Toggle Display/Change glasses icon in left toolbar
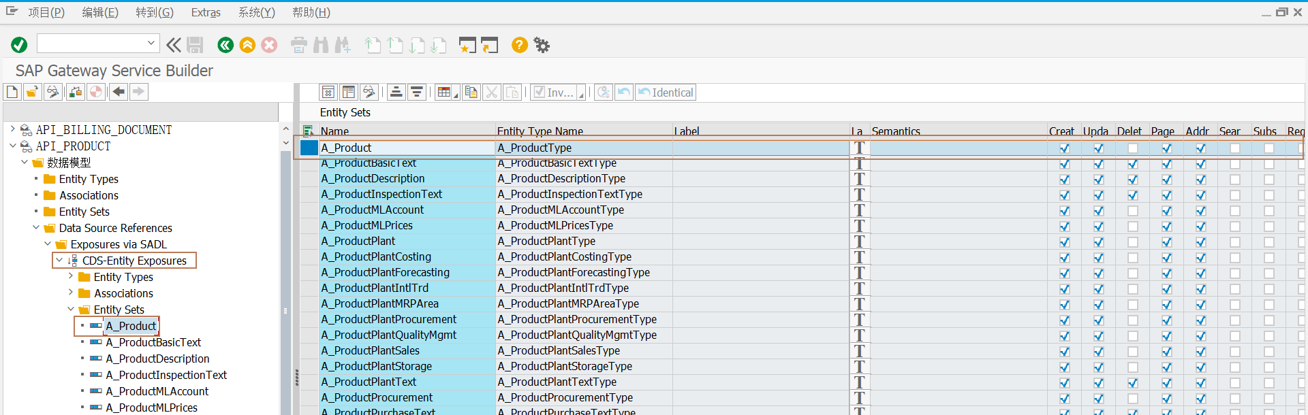Screen dimensions: 1308x415 tap(52, 92)
